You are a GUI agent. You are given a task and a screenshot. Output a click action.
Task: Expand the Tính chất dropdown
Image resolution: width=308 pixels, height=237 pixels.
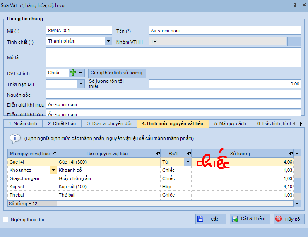click(108, 41)
